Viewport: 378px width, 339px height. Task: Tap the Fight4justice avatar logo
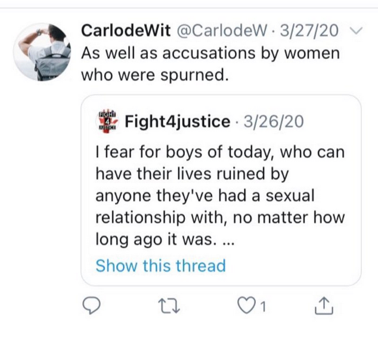point(107,122)
